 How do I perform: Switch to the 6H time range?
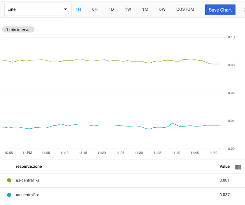[95, 9]
